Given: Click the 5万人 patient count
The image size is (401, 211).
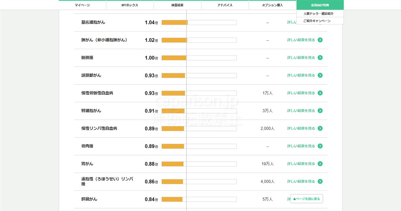Looking at the screenshot, I should 267,199.
